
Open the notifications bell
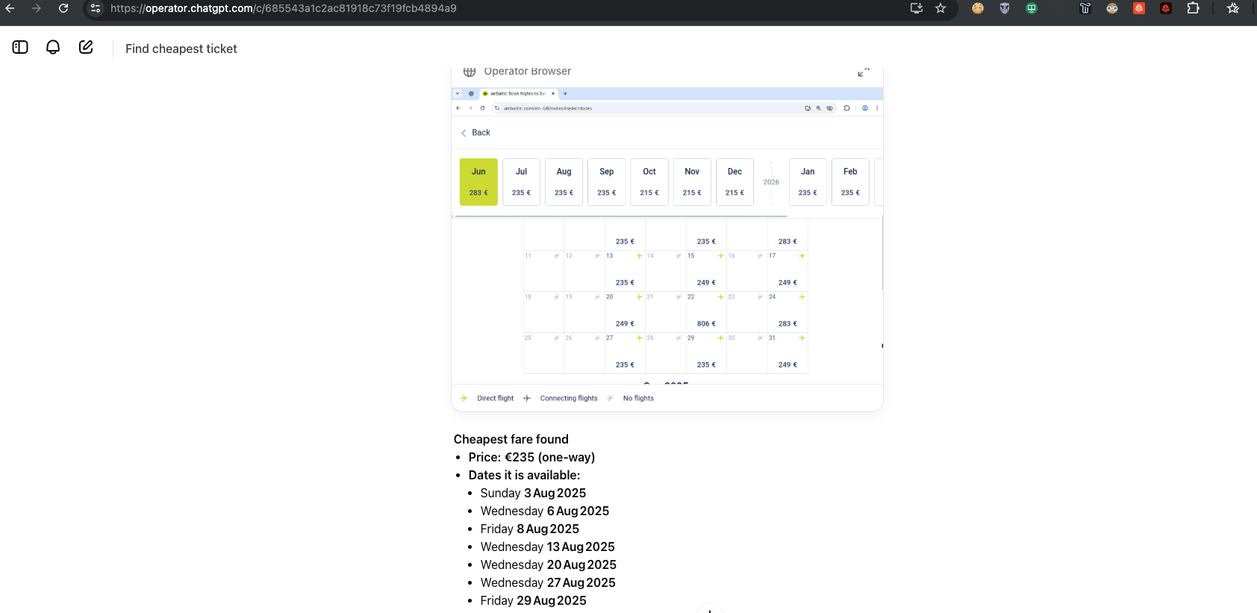coord(53,47)
